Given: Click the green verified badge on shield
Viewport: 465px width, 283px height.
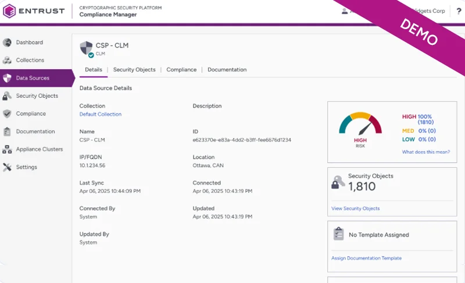Looking at the screenshot, I should point(91,55).
